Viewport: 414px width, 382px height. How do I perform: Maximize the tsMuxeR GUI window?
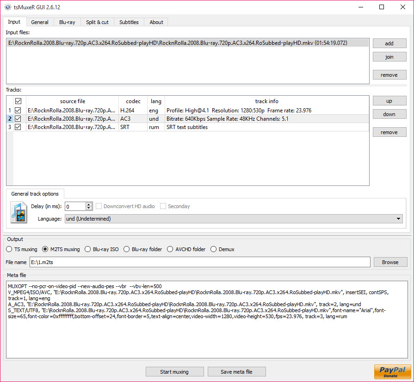point(382,7)
